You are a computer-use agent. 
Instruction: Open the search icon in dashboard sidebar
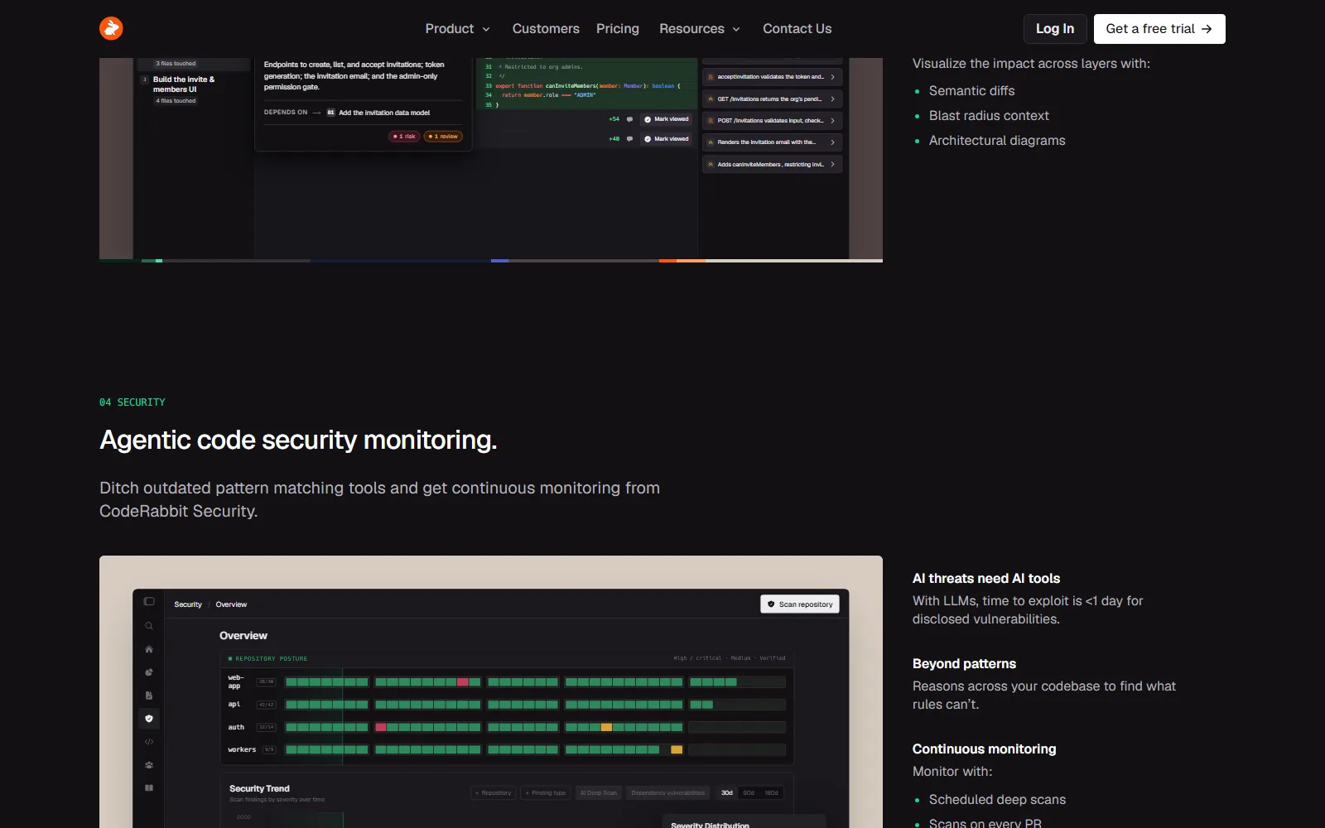pos(149,626)
